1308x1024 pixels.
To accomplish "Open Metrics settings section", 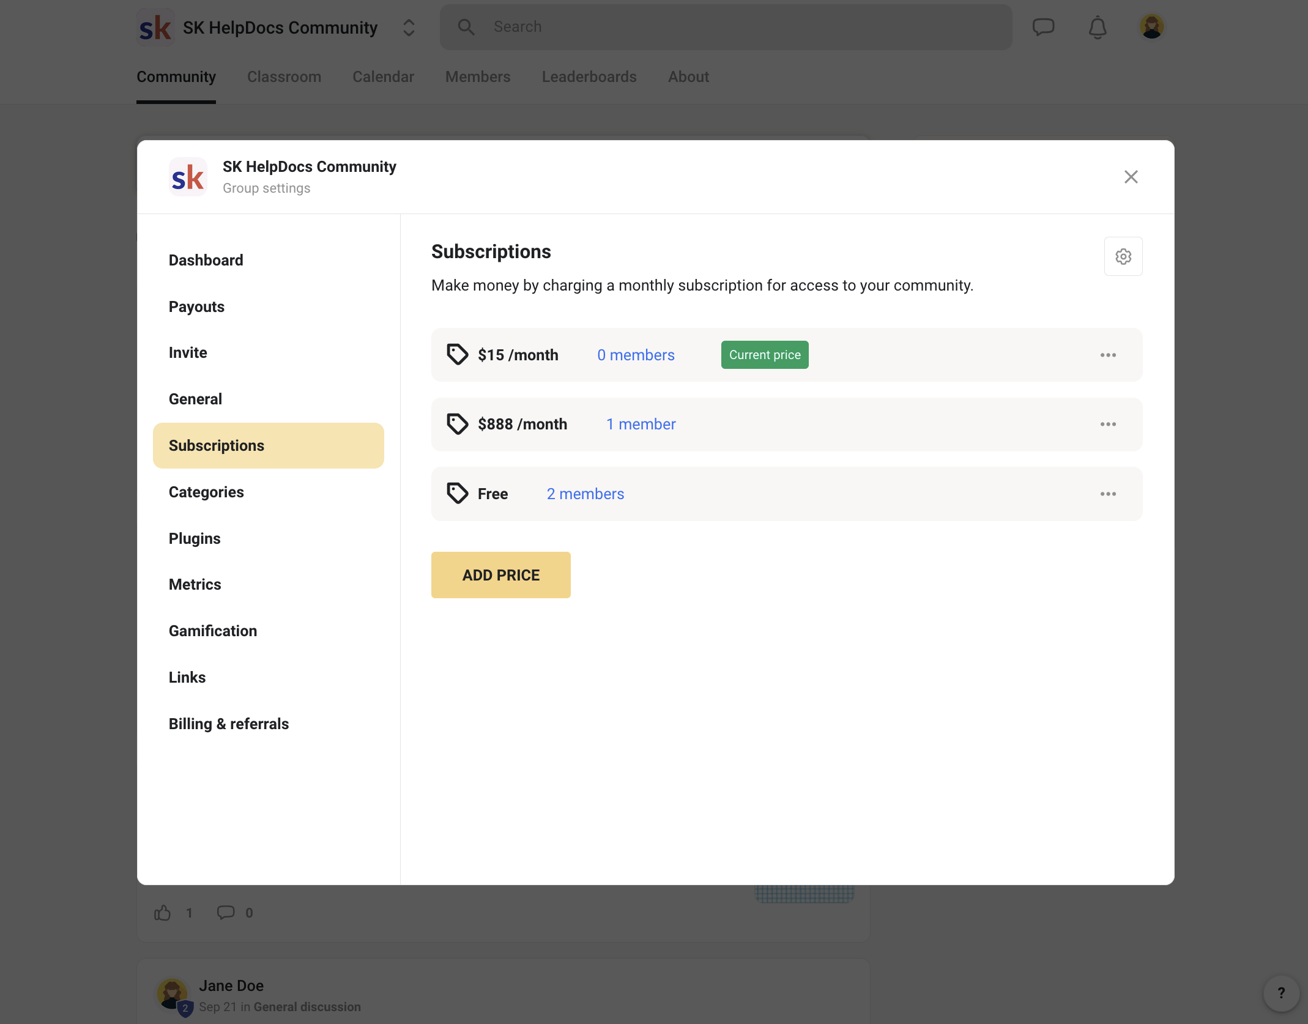I will (269, 584).
